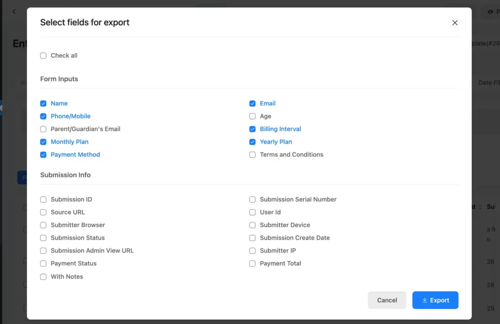Enable the Check all checkbox
This screenshot has height=324, width=500.
[43, 55]
